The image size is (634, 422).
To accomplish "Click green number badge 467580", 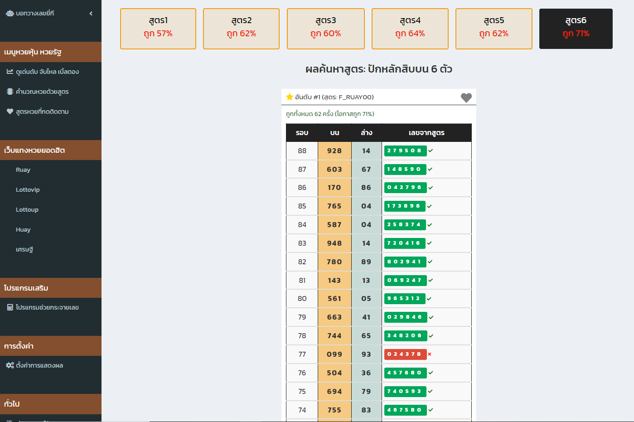I will tap(406, 410).
